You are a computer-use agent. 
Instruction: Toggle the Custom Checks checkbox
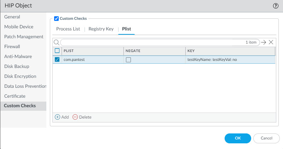click(57, 18)
